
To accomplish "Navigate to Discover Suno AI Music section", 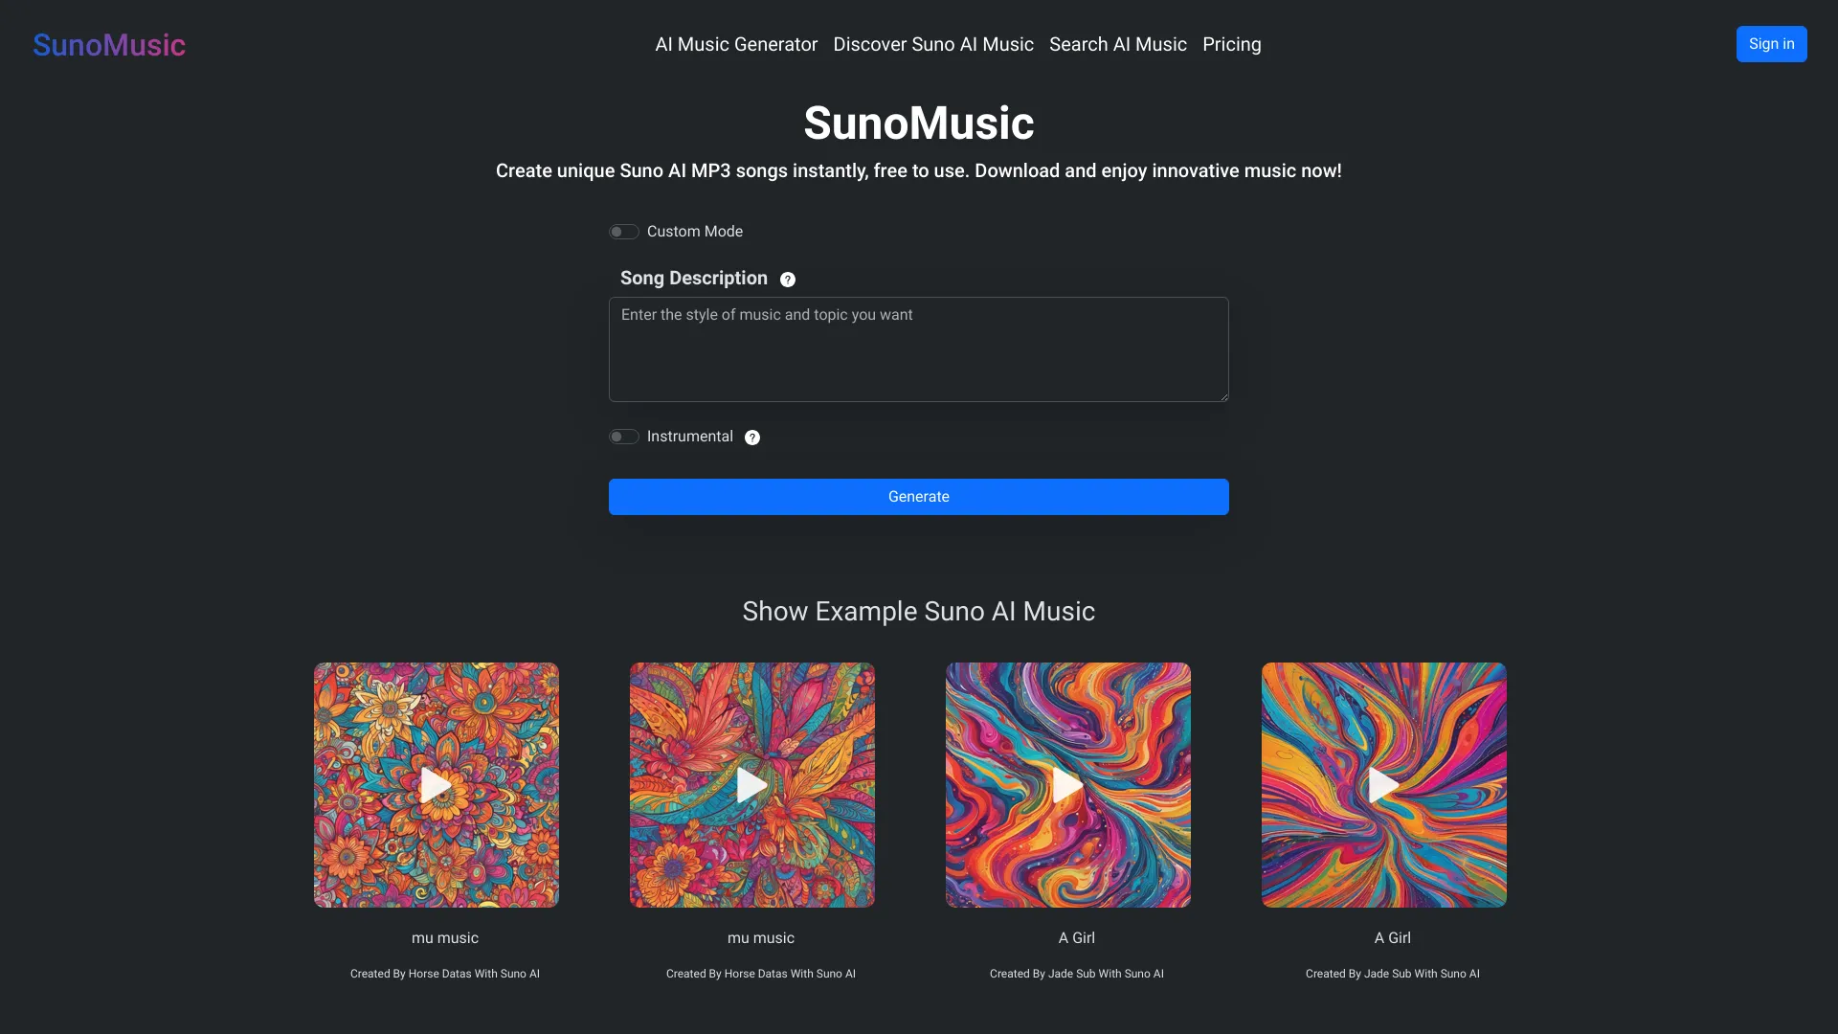I will click(x=933, y=43).
